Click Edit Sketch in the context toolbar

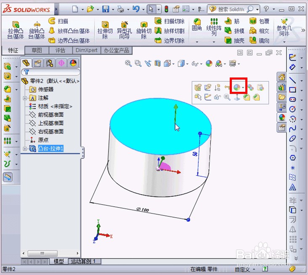(207, 87)
